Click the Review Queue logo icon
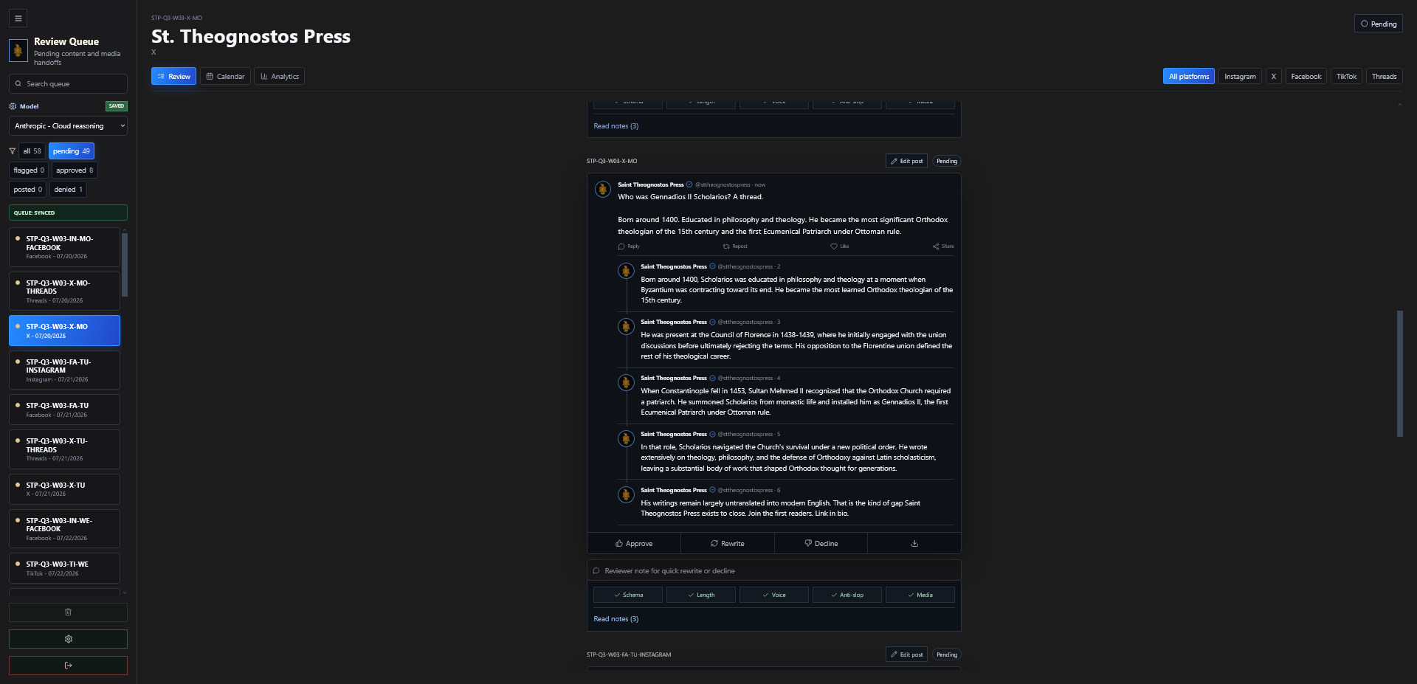This screenshot has height=684, width=1417. point(18,51)
